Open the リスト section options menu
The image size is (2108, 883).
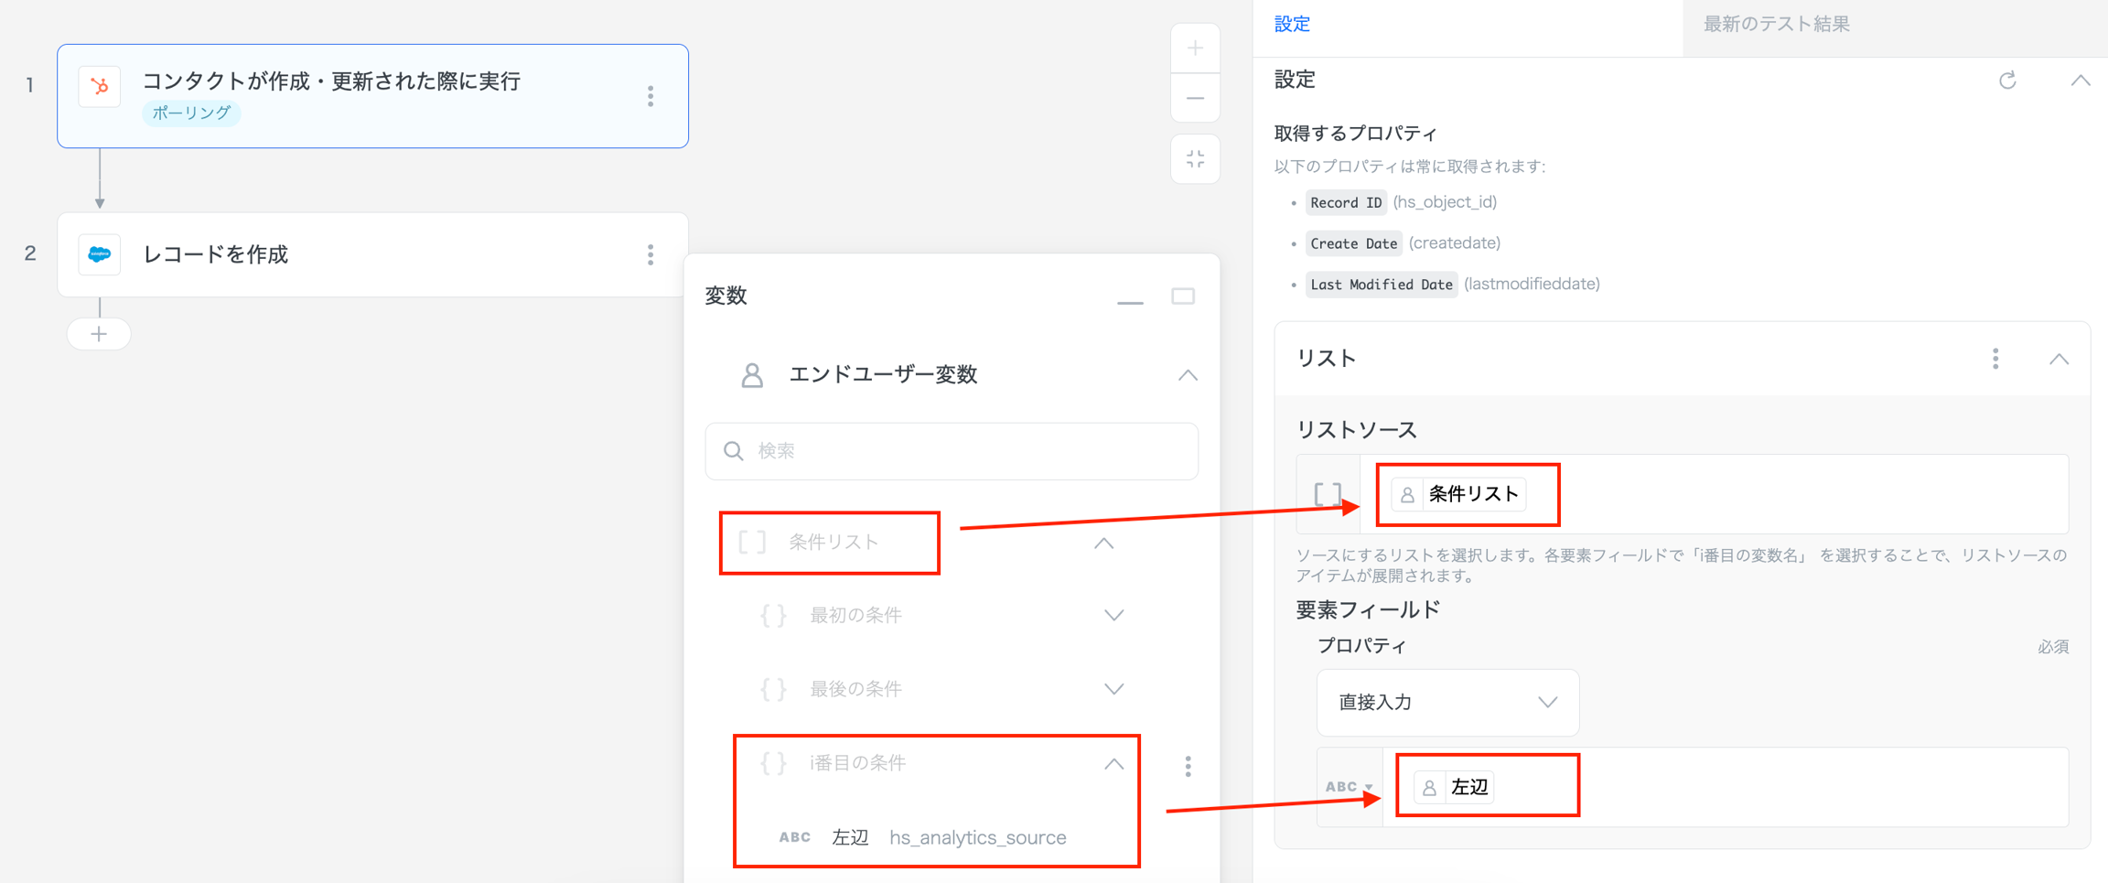1995,359
